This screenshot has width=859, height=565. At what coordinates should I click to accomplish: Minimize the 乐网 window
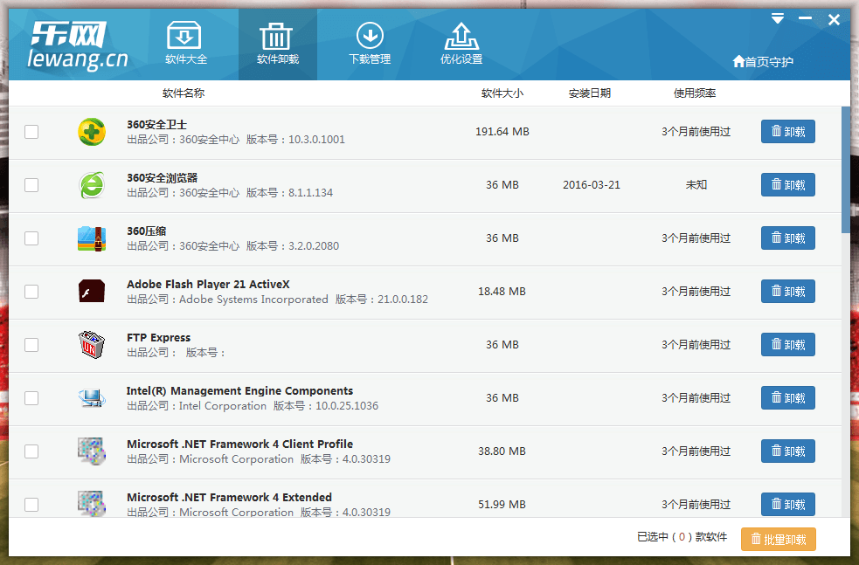(x=806, y=18)
